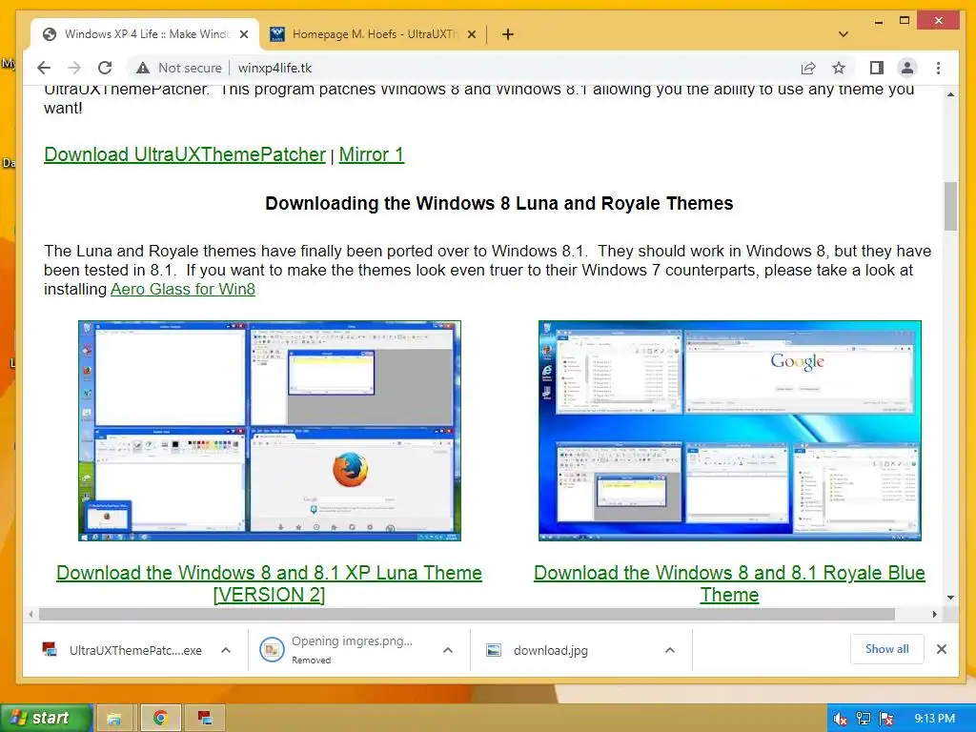Switch to the Windows XP 4 Life tab
976x732 pixels.
[x=146, y=34]
